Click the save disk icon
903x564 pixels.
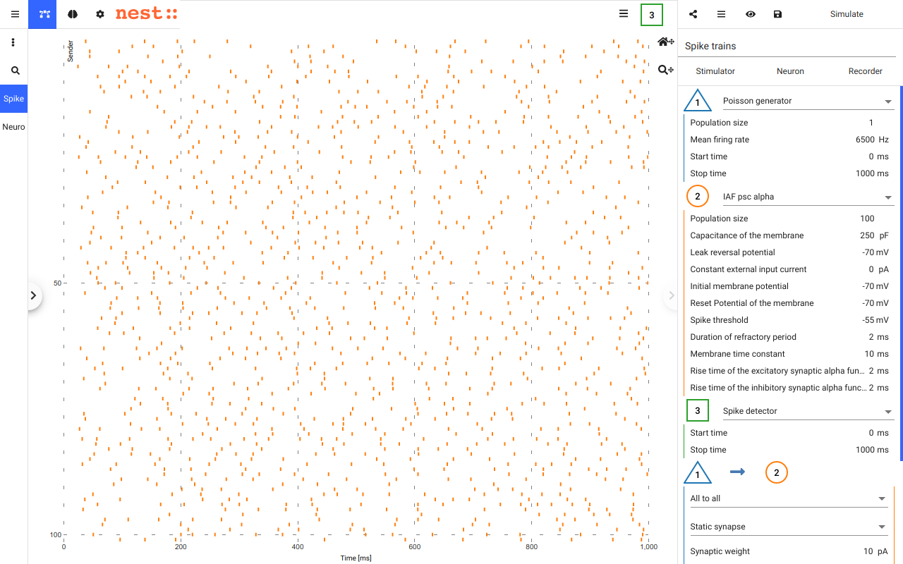[x=777, y=14]
